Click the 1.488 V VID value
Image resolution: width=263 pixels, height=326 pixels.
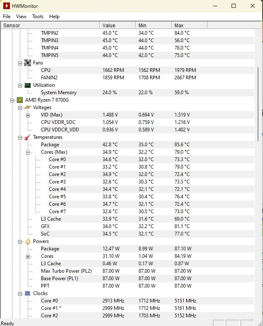[110, 115]
